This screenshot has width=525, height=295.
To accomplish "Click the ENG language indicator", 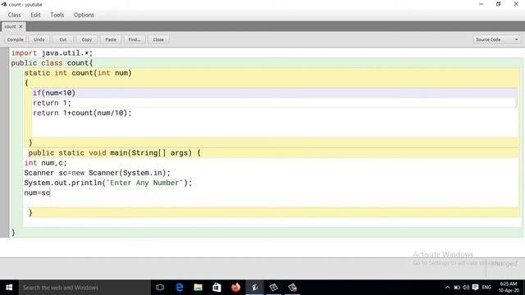I will click(x=486, y=288).
